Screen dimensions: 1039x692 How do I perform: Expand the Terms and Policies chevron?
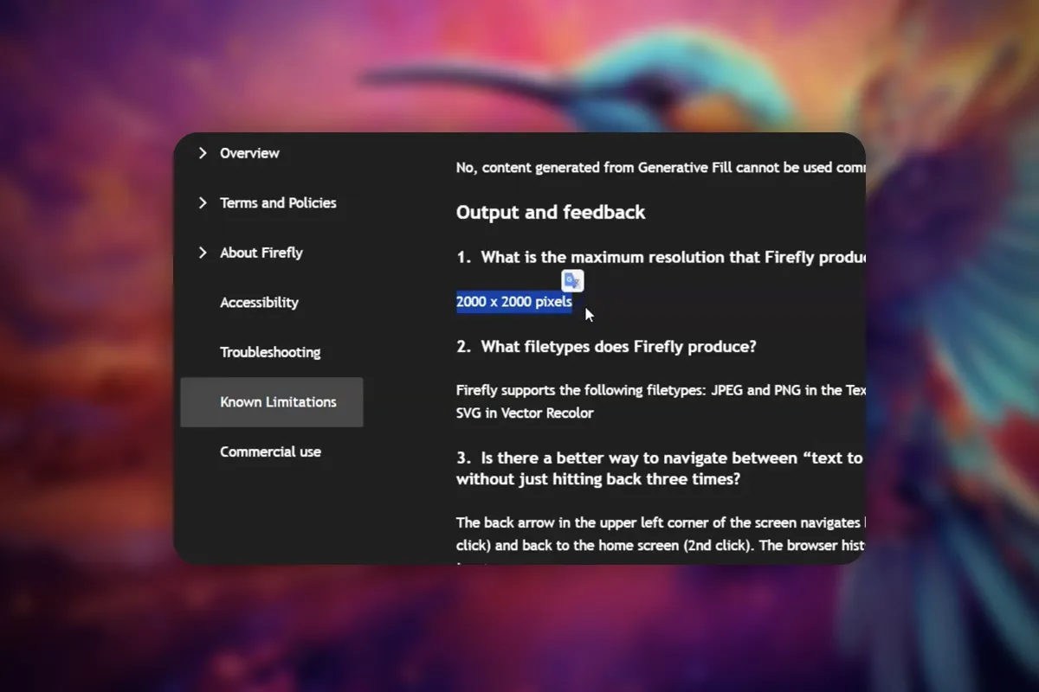(203, 202)
